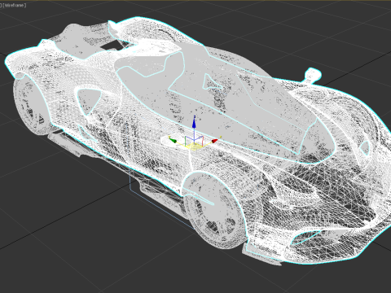This screenshot has width=391, height=293.
Task: Select the yellow XY plane gizmo handle
Action: (x=194, y=146)
